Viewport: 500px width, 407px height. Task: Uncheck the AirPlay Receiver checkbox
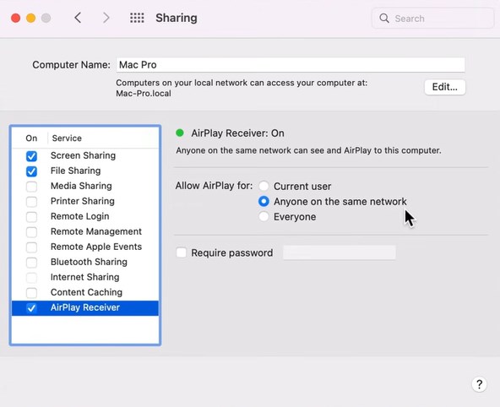point(31,308)
